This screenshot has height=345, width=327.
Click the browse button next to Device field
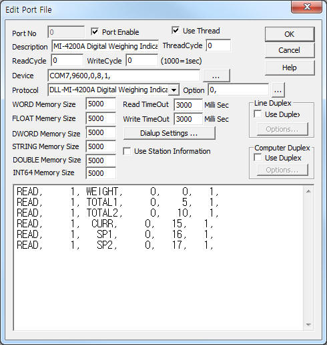(x=216, y=76)
